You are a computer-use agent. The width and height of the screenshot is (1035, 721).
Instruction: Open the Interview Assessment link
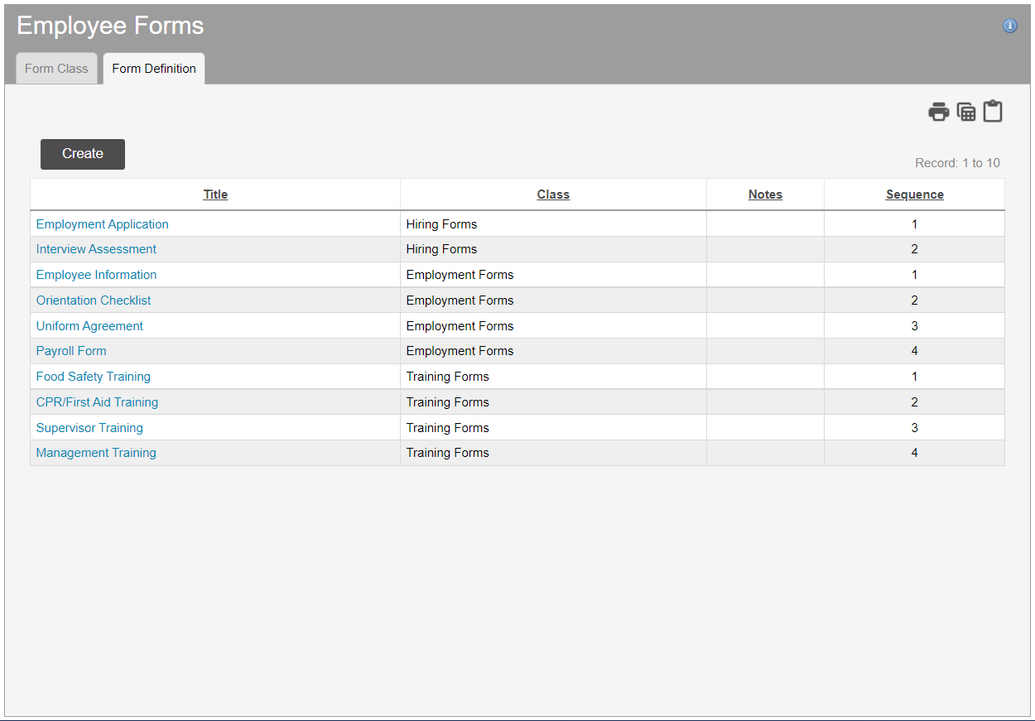[x=96, y=249]
